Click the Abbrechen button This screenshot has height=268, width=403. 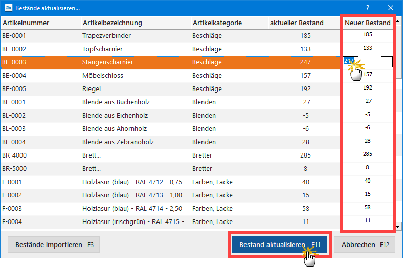click(x=365, y=244)
